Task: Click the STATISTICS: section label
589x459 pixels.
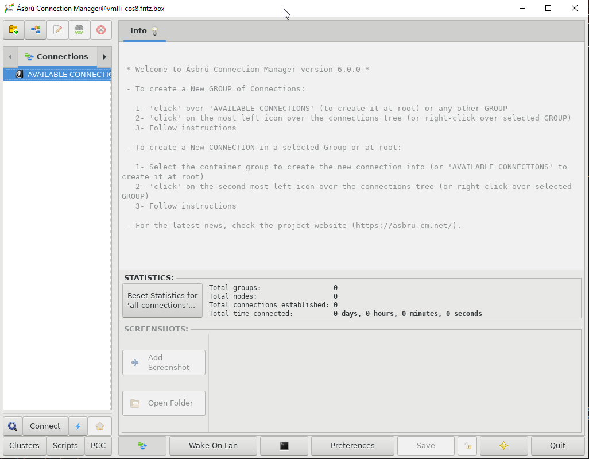Action: (x=149, y=278)
